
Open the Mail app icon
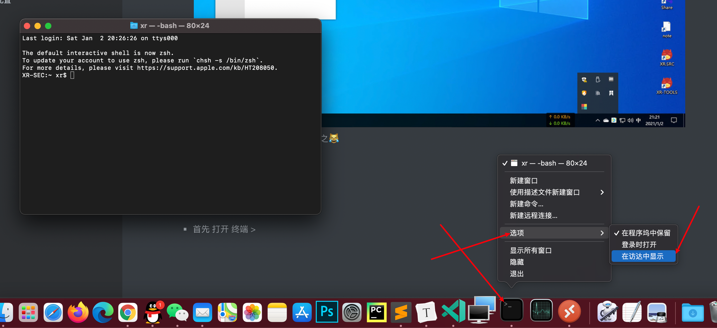[202, 312]
